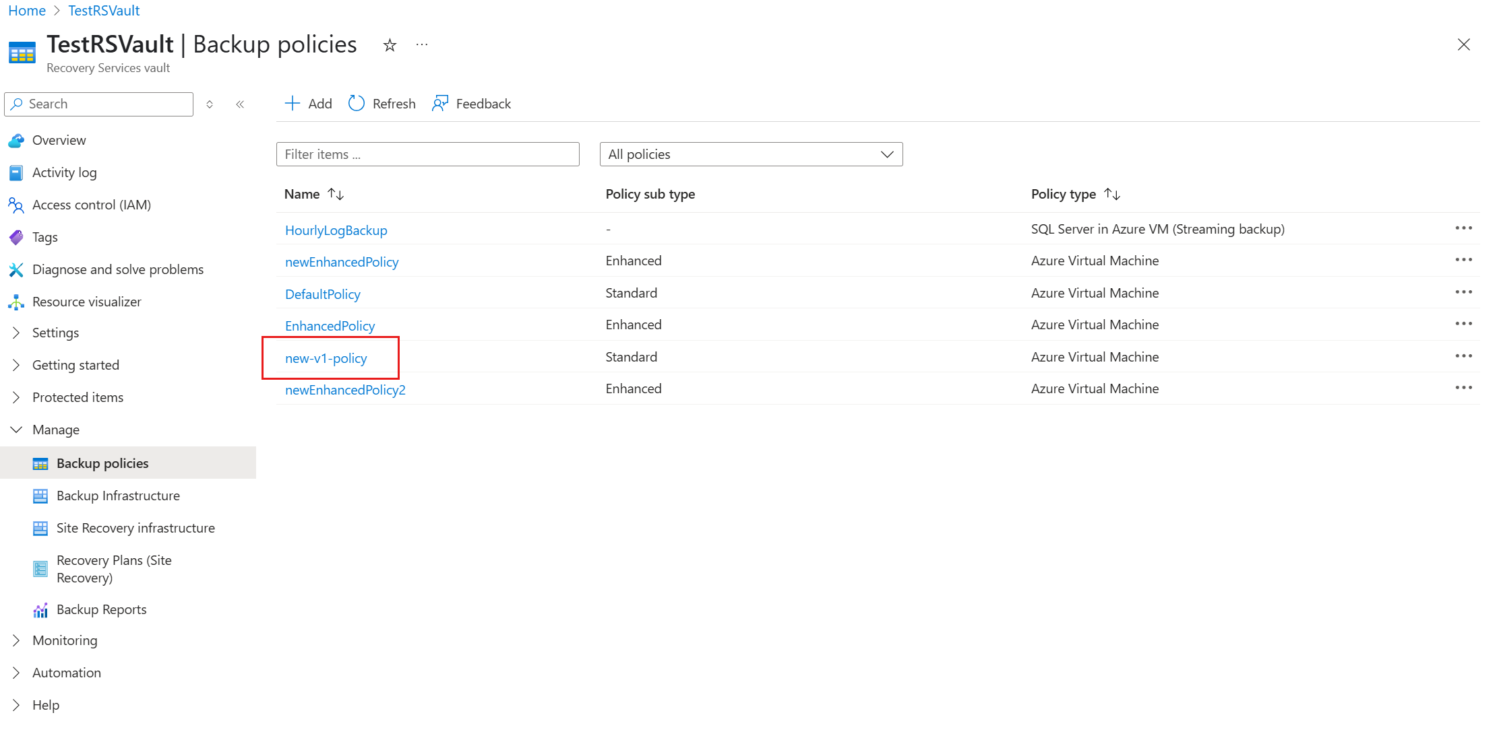The height and width of the screenshot is (744, 1499).
Task: Click the Recovery Services vault header icon
Action: (22, 53)
